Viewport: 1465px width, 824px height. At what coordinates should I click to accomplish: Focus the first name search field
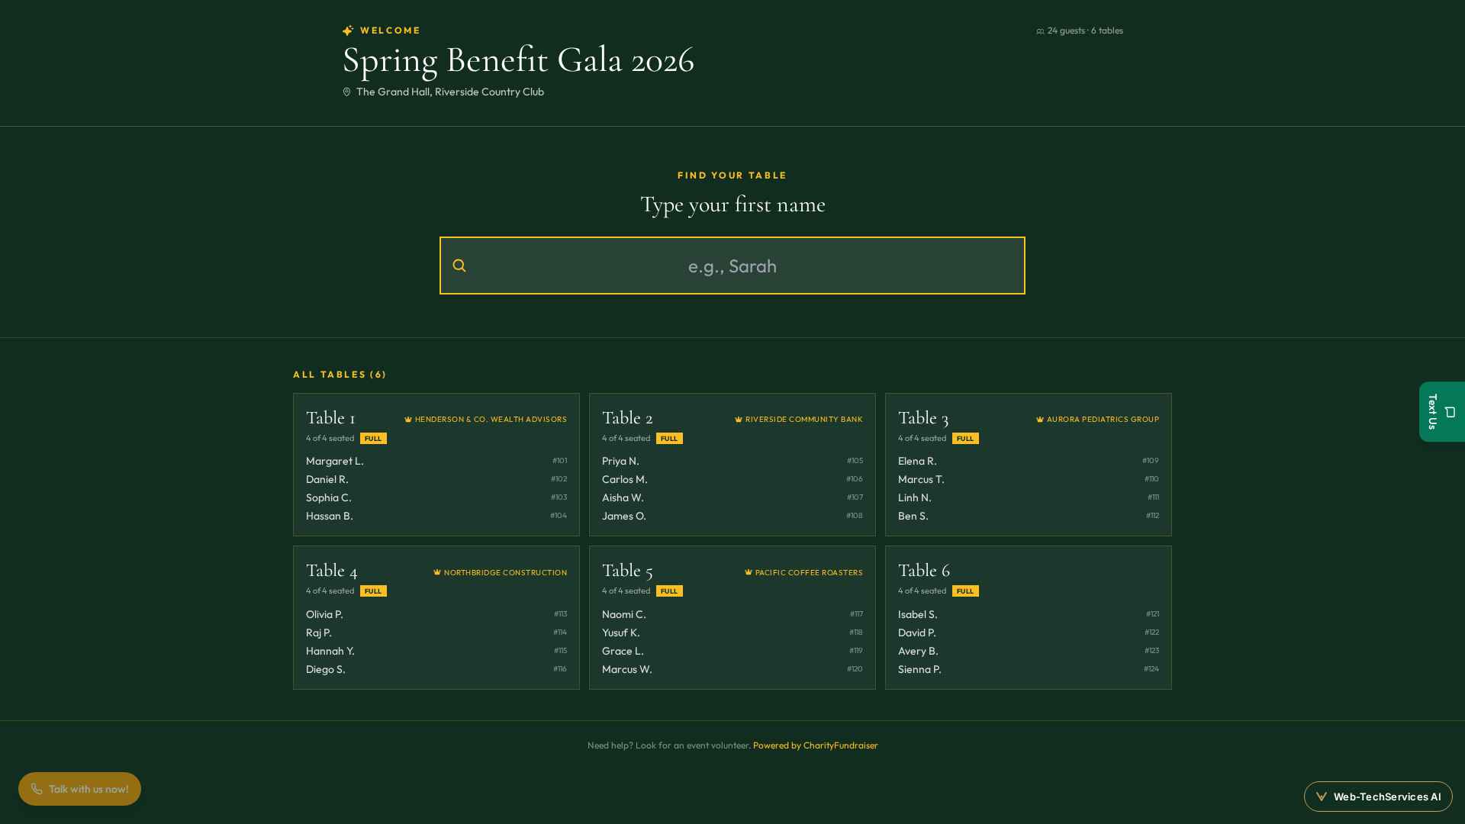(x=732, y=266)
